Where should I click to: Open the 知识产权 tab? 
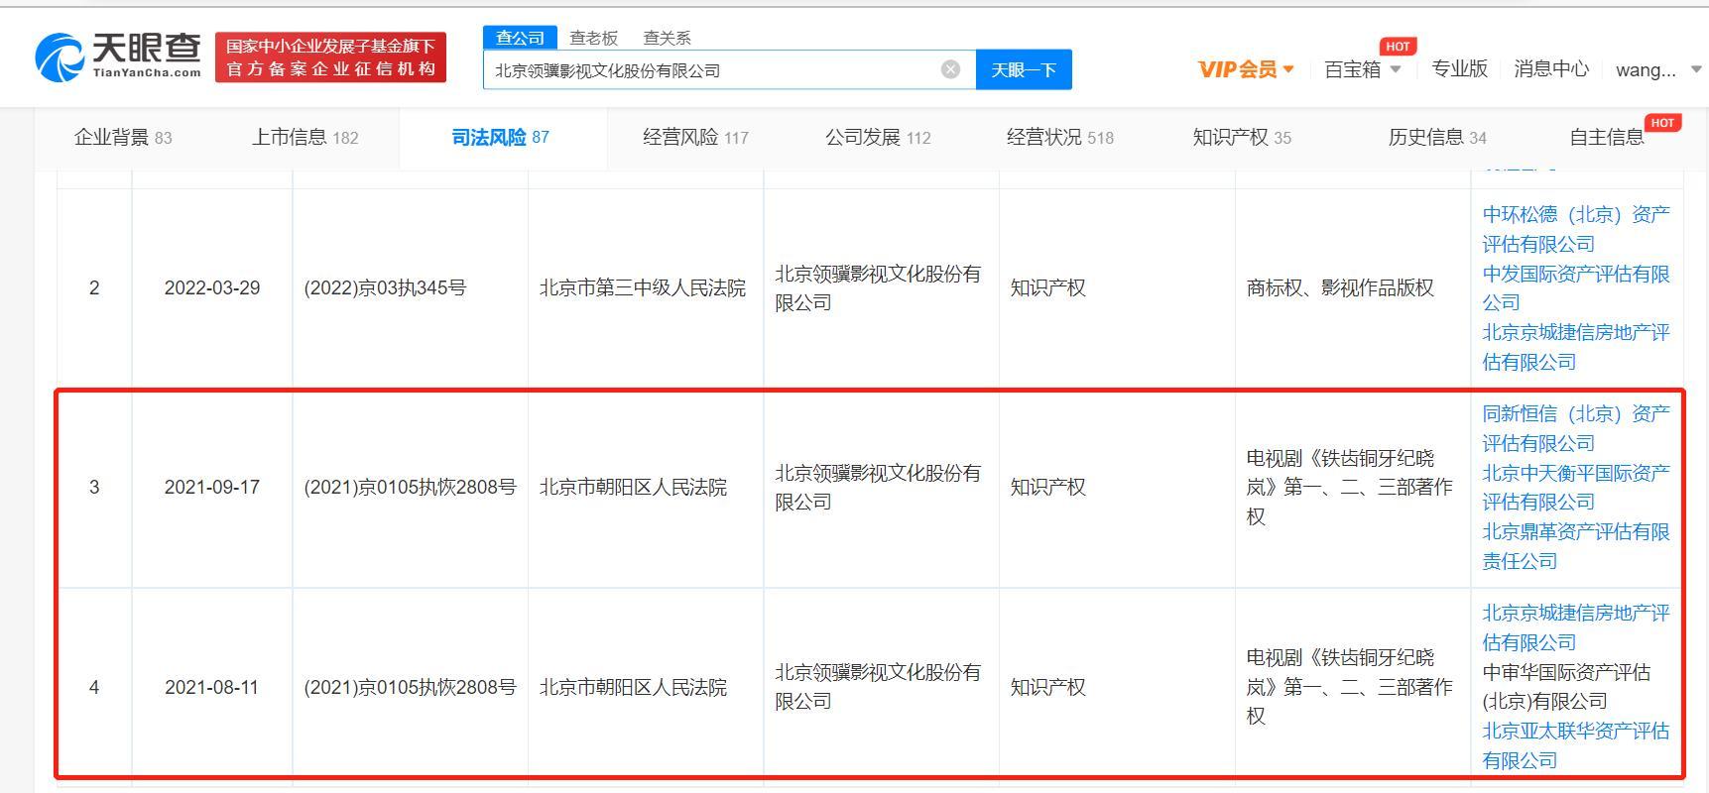(x=1242, y=138)
